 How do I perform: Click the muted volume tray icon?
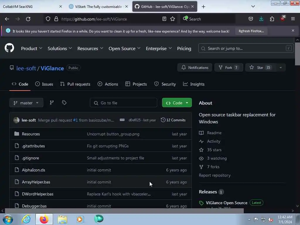270,219
